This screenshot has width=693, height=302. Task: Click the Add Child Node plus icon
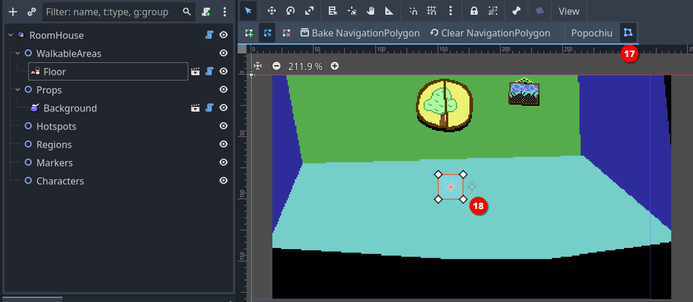14,12
